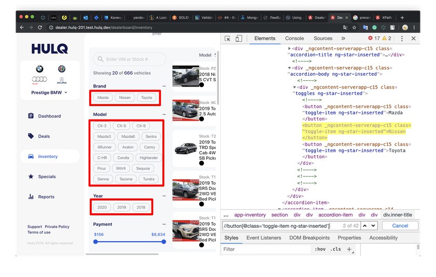Open DevTools customize three-dot menu
Screen dimensions: 436x277
point(402,38)
